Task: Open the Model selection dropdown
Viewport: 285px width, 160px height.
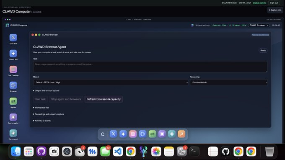Action: coord(111,83)
